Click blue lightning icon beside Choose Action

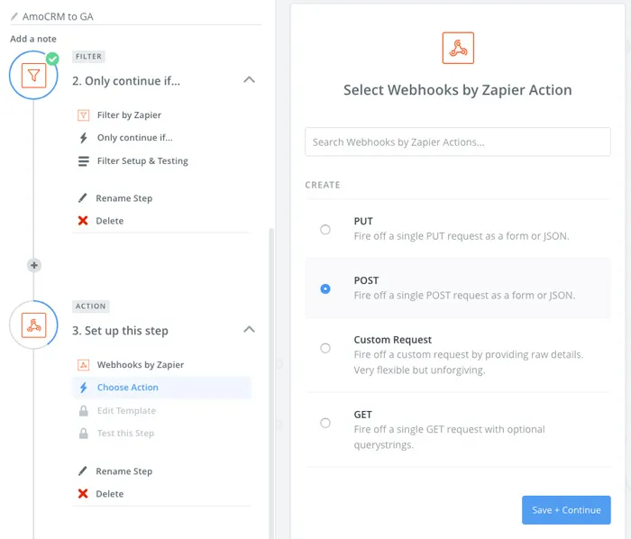coord(83,388)
